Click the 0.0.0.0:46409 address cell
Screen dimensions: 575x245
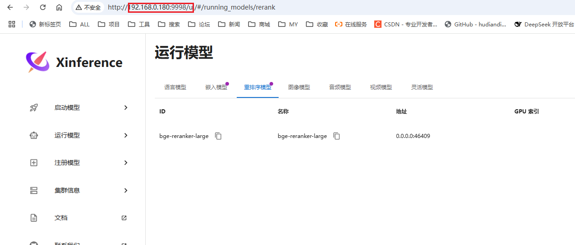(413, 136)
